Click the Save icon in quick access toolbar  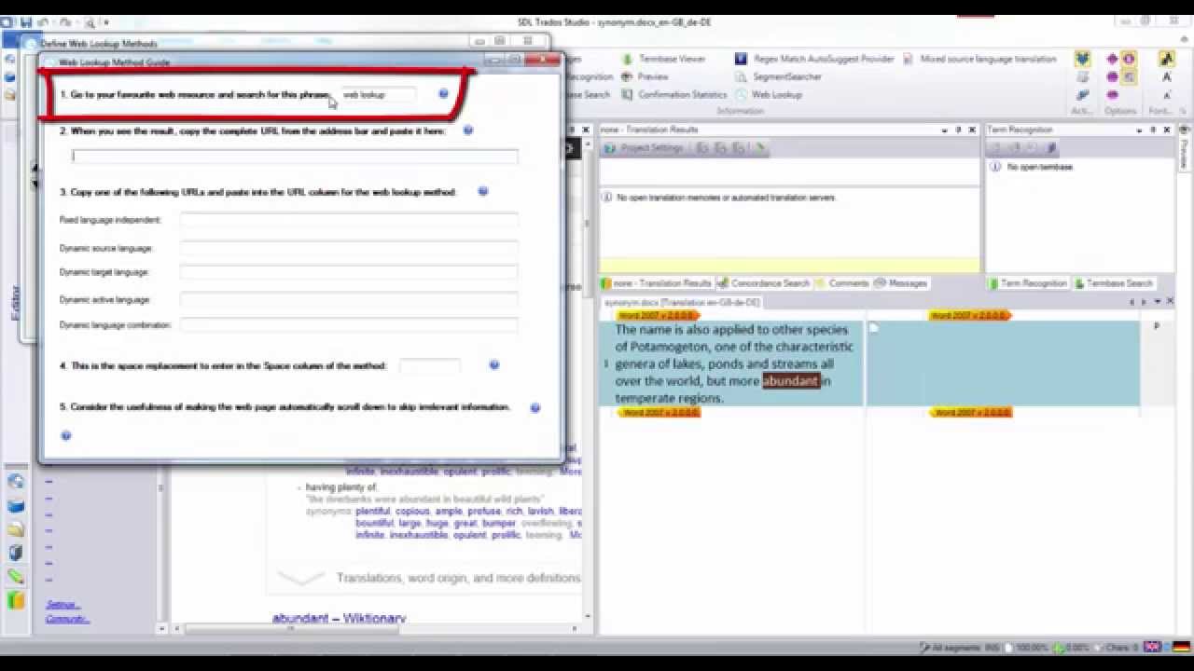[x=26, y=21]
